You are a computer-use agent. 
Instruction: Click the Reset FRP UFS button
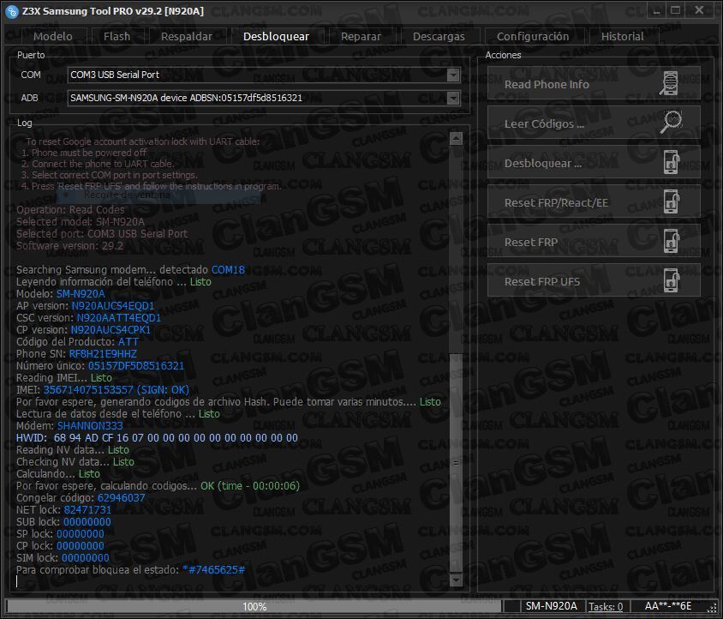pyautogui.click(x=594, y=280)
